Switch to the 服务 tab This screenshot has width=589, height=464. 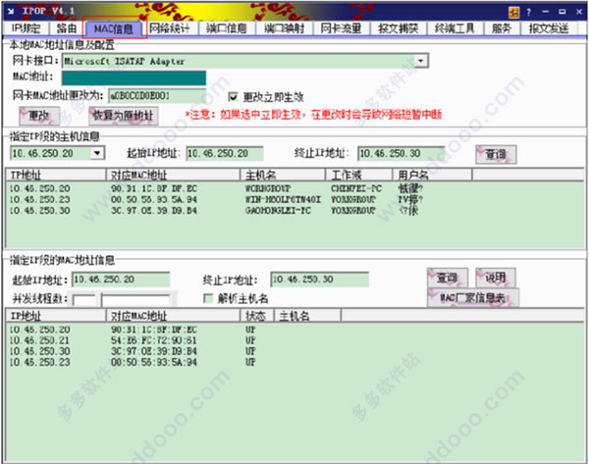point(501,28)
